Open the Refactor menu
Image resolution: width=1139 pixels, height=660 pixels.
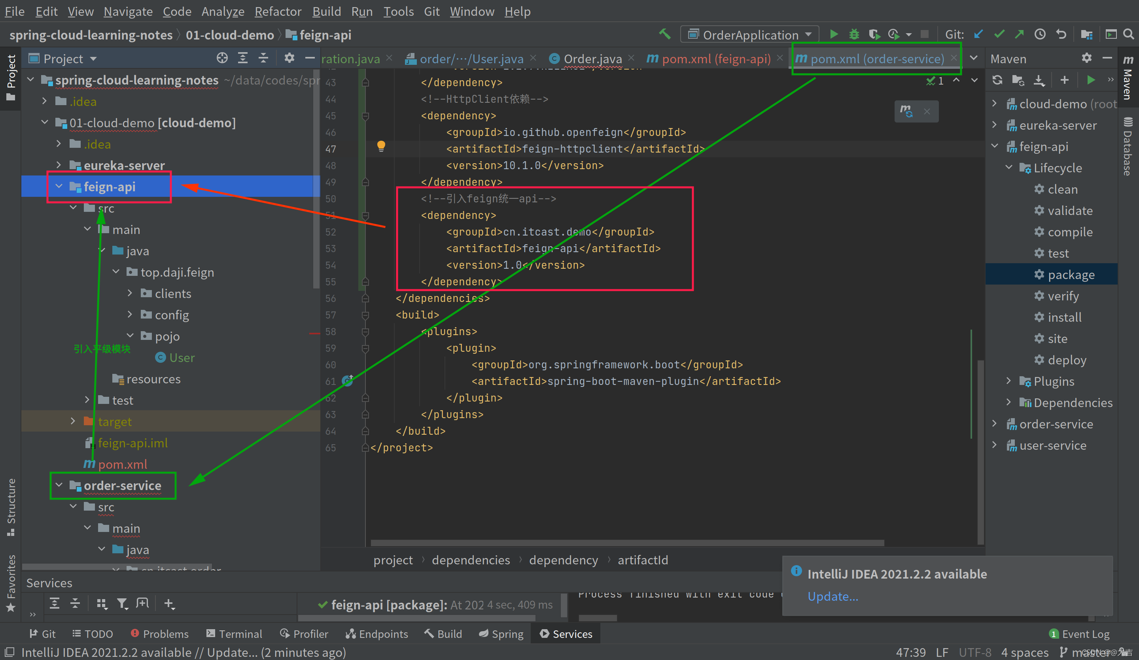tap(278, 11)
